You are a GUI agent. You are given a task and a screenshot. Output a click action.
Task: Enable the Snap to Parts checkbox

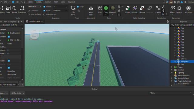coord(44,15)
